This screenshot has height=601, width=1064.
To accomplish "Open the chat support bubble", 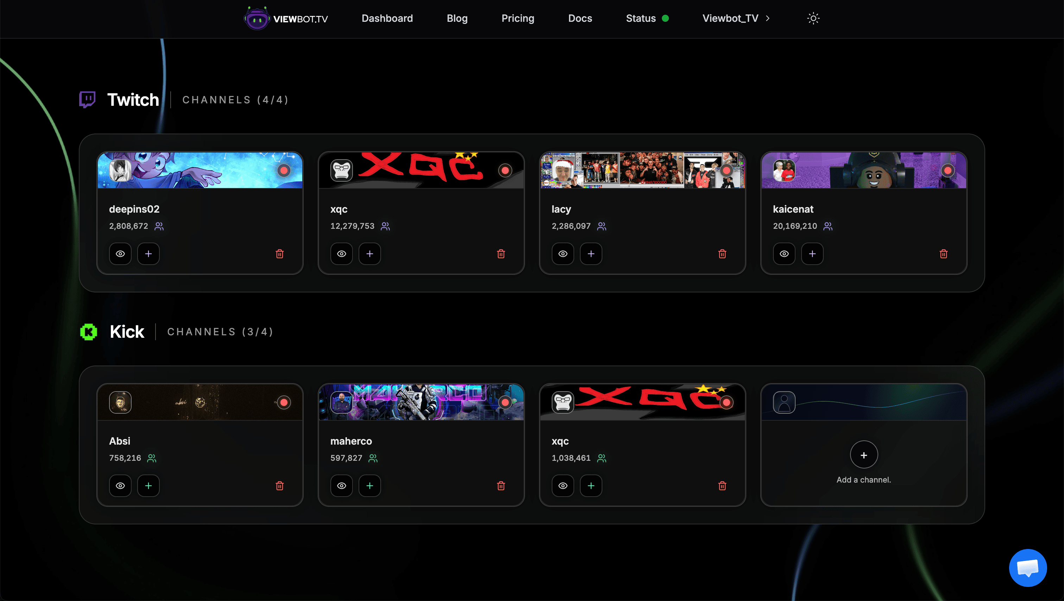I will coord(1028,568).
